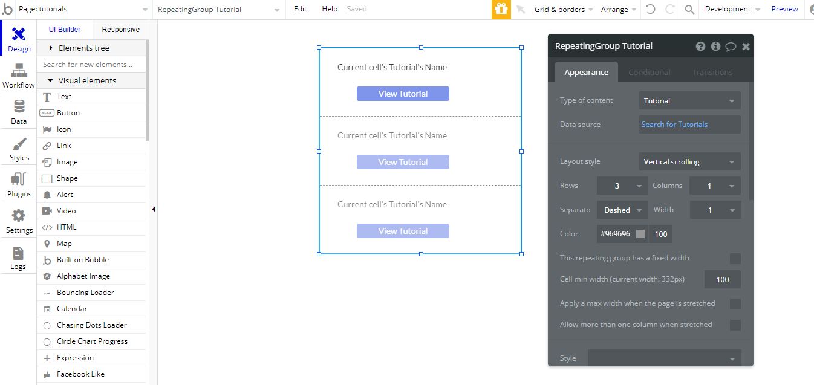This screenshot has width=814, height=385.
Task: Open info icon in property panel
Action: coord(715,46)
